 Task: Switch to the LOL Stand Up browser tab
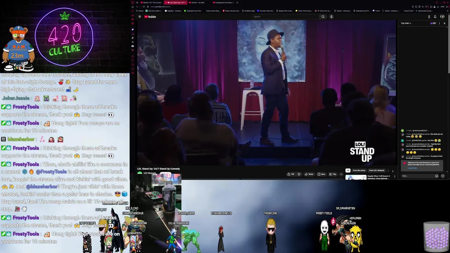click(x=176, y=2)
